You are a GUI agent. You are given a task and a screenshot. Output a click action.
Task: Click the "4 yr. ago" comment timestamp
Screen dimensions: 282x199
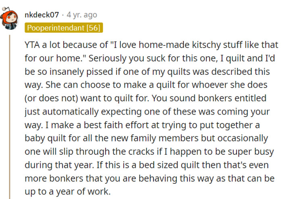(82, 15)
